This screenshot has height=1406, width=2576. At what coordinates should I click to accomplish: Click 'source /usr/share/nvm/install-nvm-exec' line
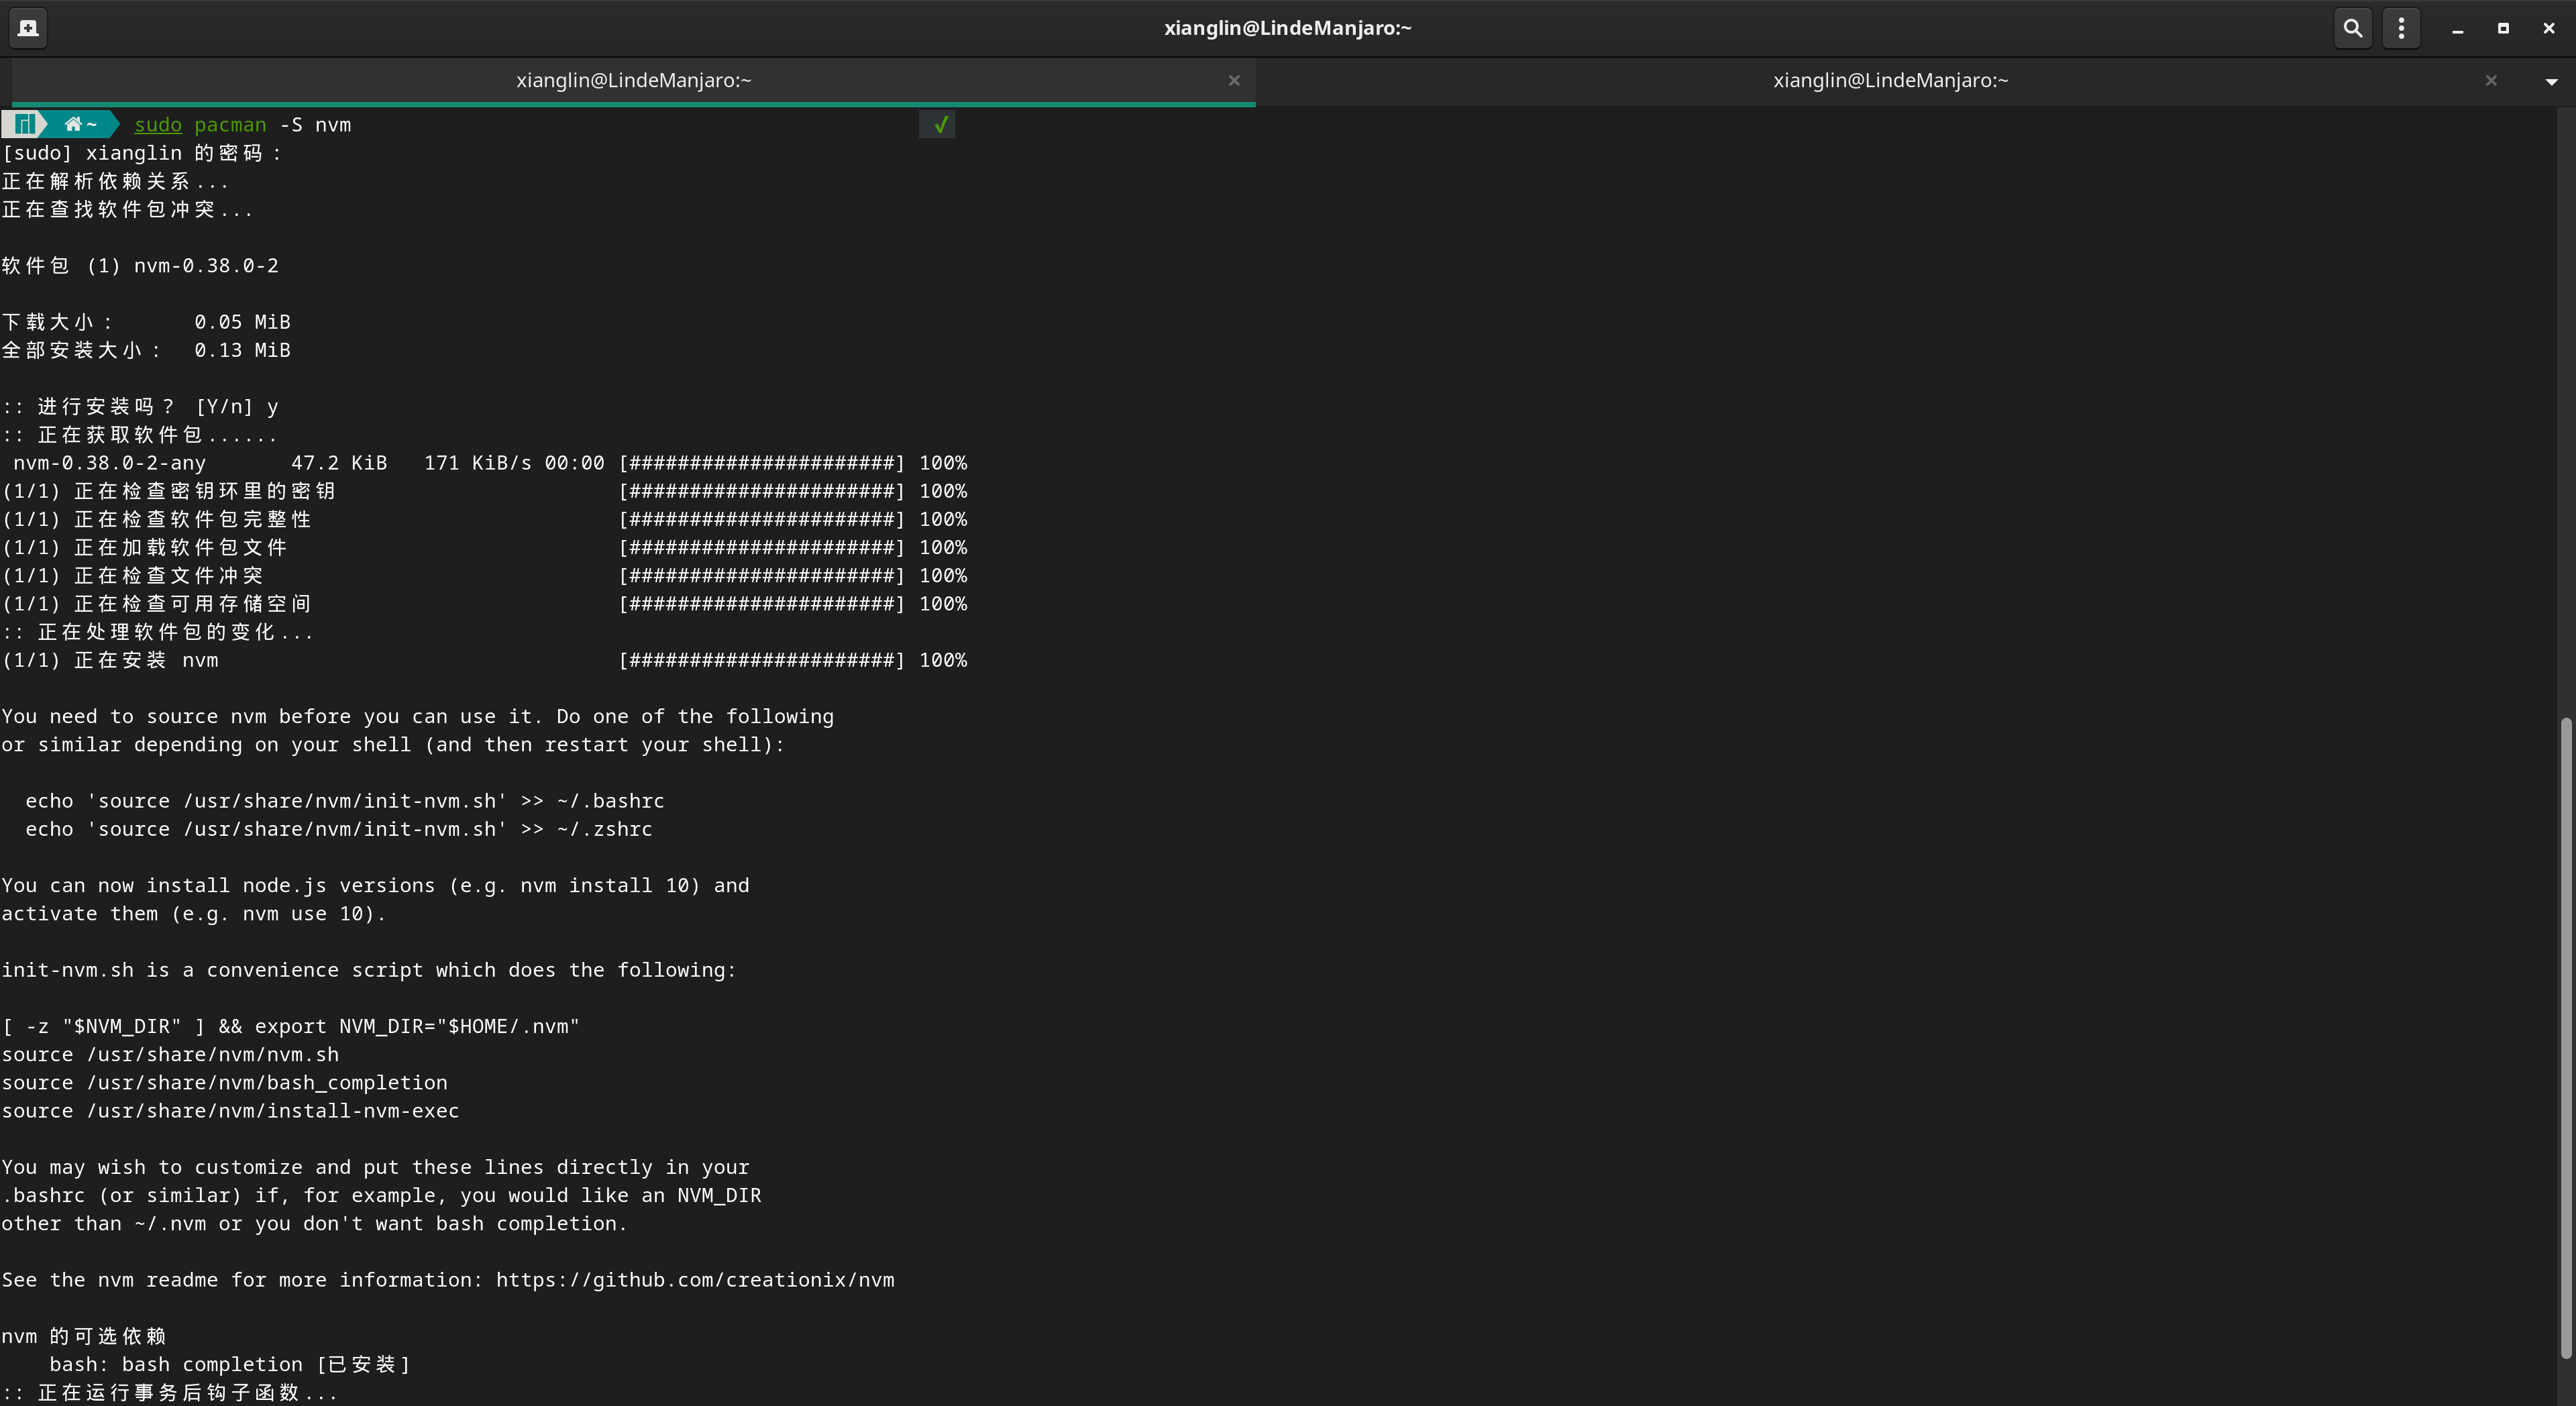point(230,1111)
